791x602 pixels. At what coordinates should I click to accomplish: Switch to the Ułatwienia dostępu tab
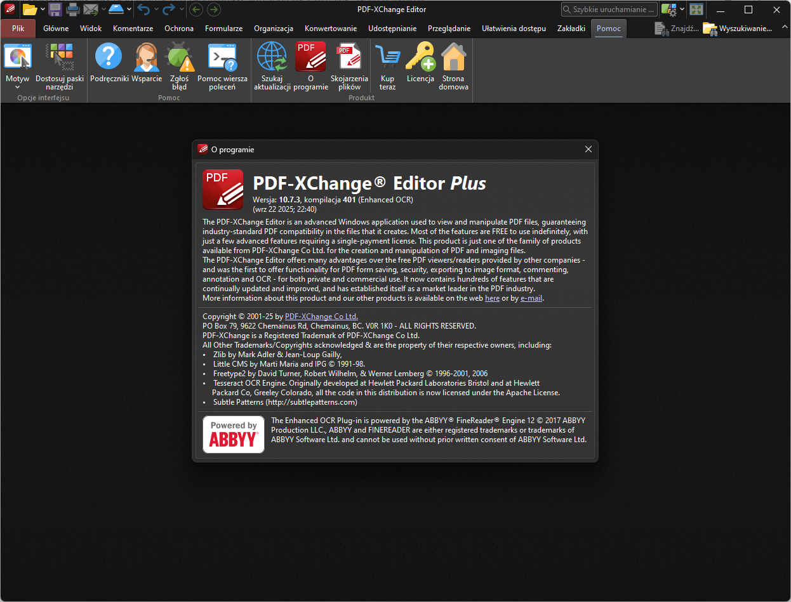pos(514,28)
